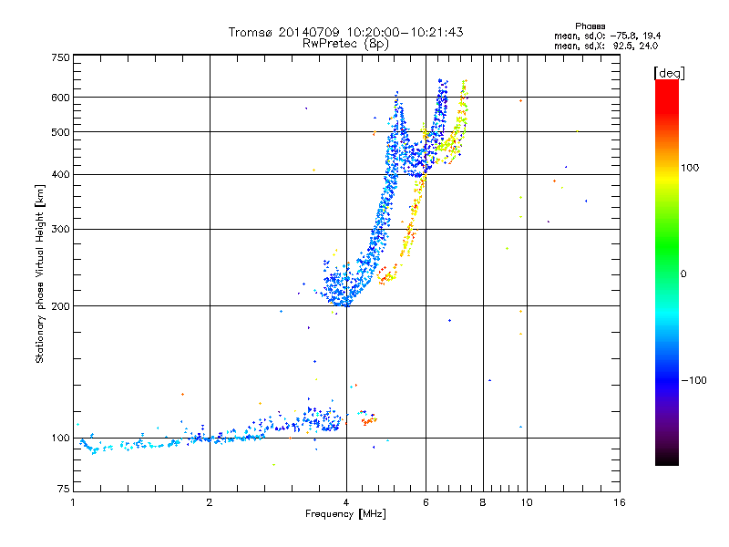Screen dimensions: 729x547
Task: Click the colorbar tick label '-100'
Action: coord(693,380)
